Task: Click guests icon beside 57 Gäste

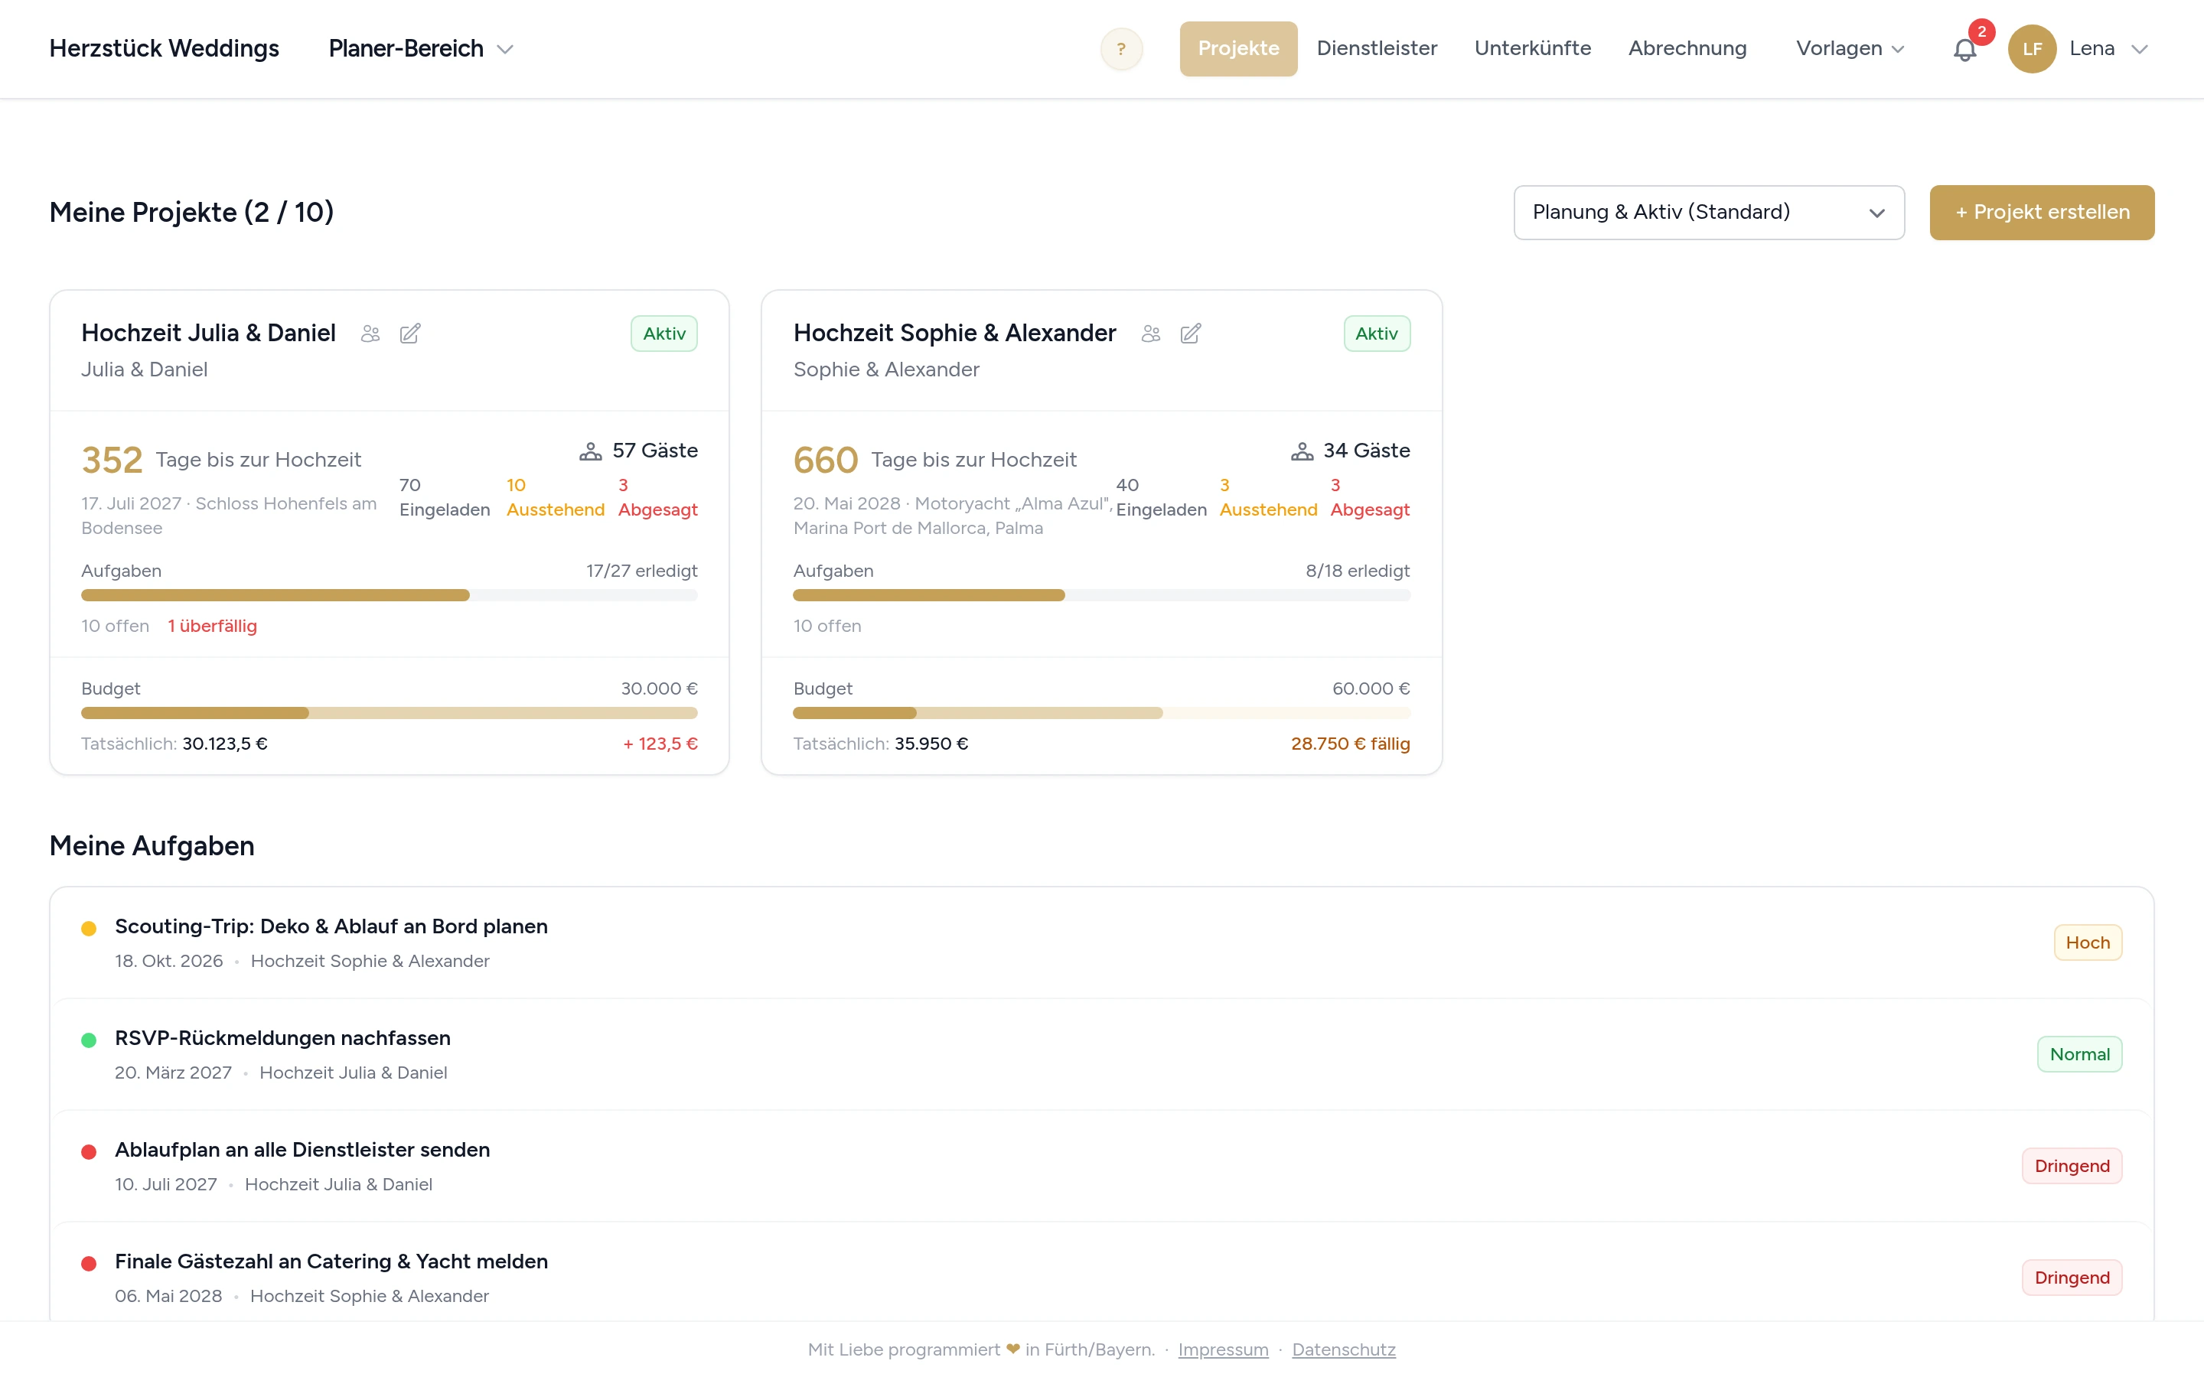Action: [590, 451]
